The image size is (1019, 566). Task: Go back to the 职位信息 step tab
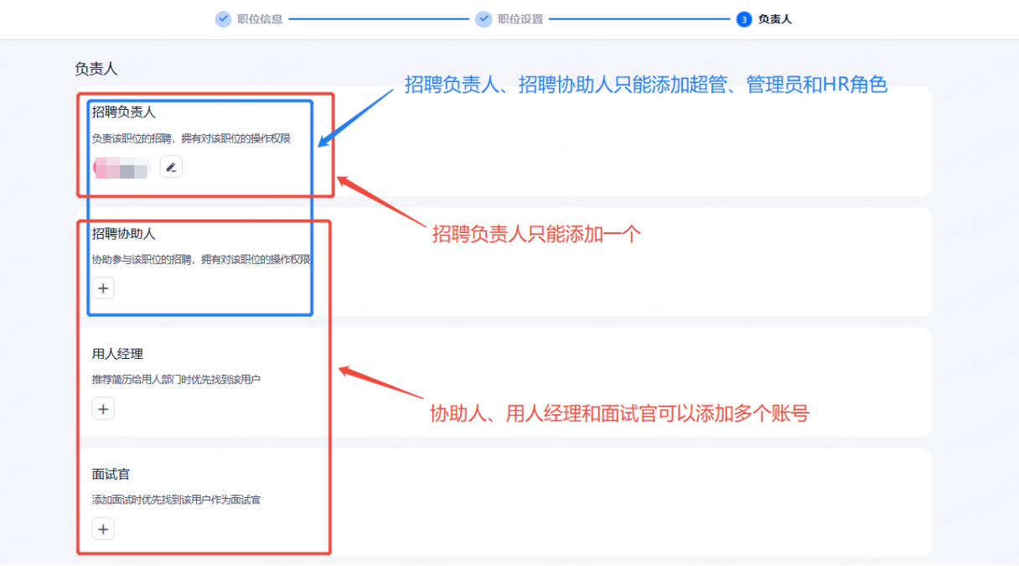260,19
